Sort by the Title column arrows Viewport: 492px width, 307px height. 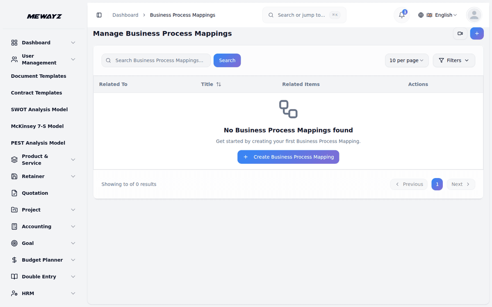coord(219,84)
